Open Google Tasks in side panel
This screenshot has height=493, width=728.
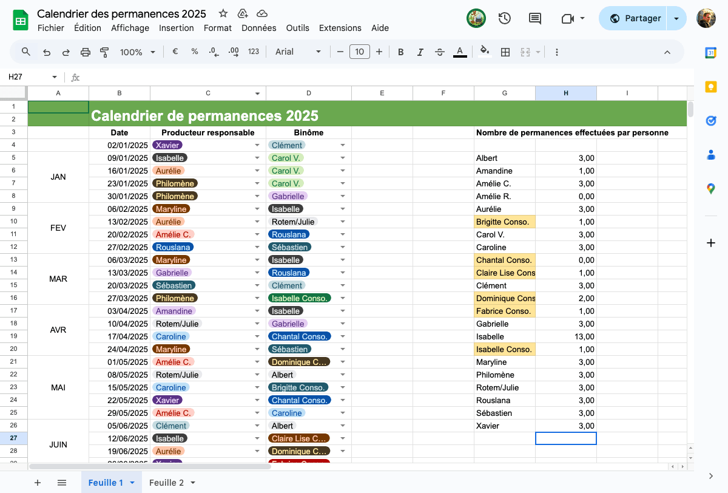pos(711,121)
